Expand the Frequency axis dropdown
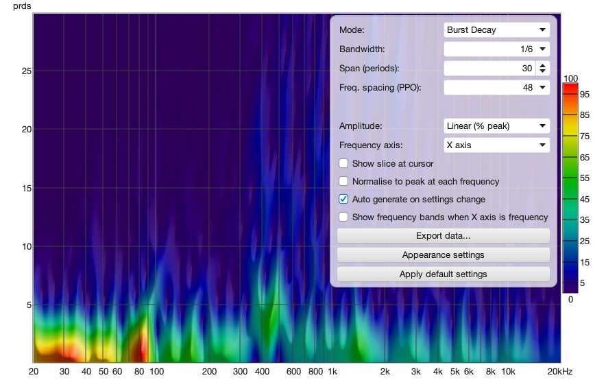 pyautogui.click(x=496, y=145)
